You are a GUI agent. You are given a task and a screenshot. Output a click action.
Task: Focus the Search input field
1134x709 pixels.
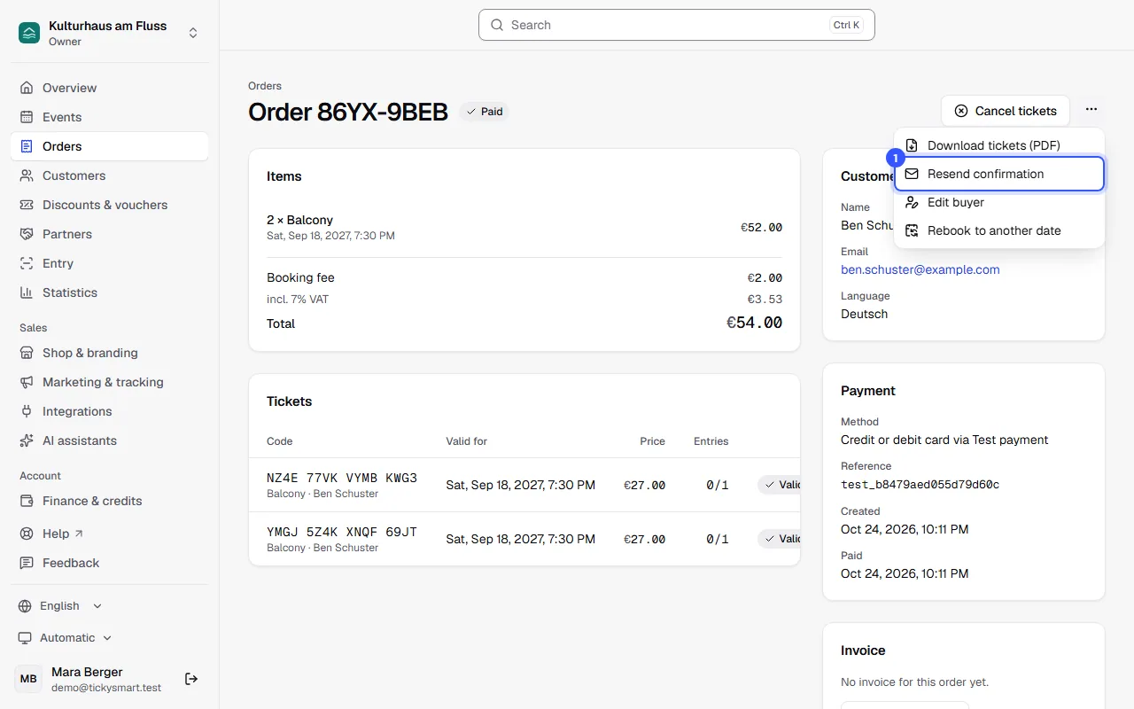(677, 25)
